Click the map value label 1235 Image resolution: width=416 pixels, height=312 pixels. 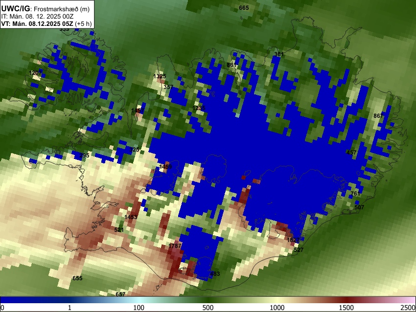[x=199, y=108]
